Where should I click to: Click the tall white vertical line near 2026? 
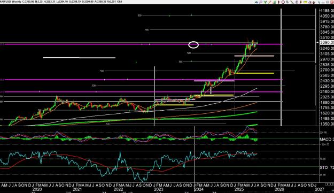pyautogui.click(x=281, y=67)
